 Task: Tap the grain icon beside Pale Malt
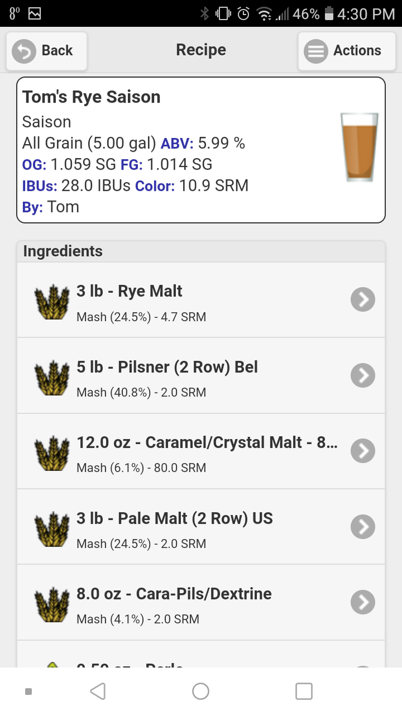[52, 529]
